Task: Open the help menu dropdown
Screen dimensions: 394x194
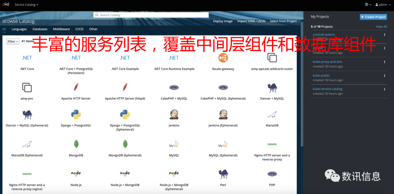Action: [368, 4]
